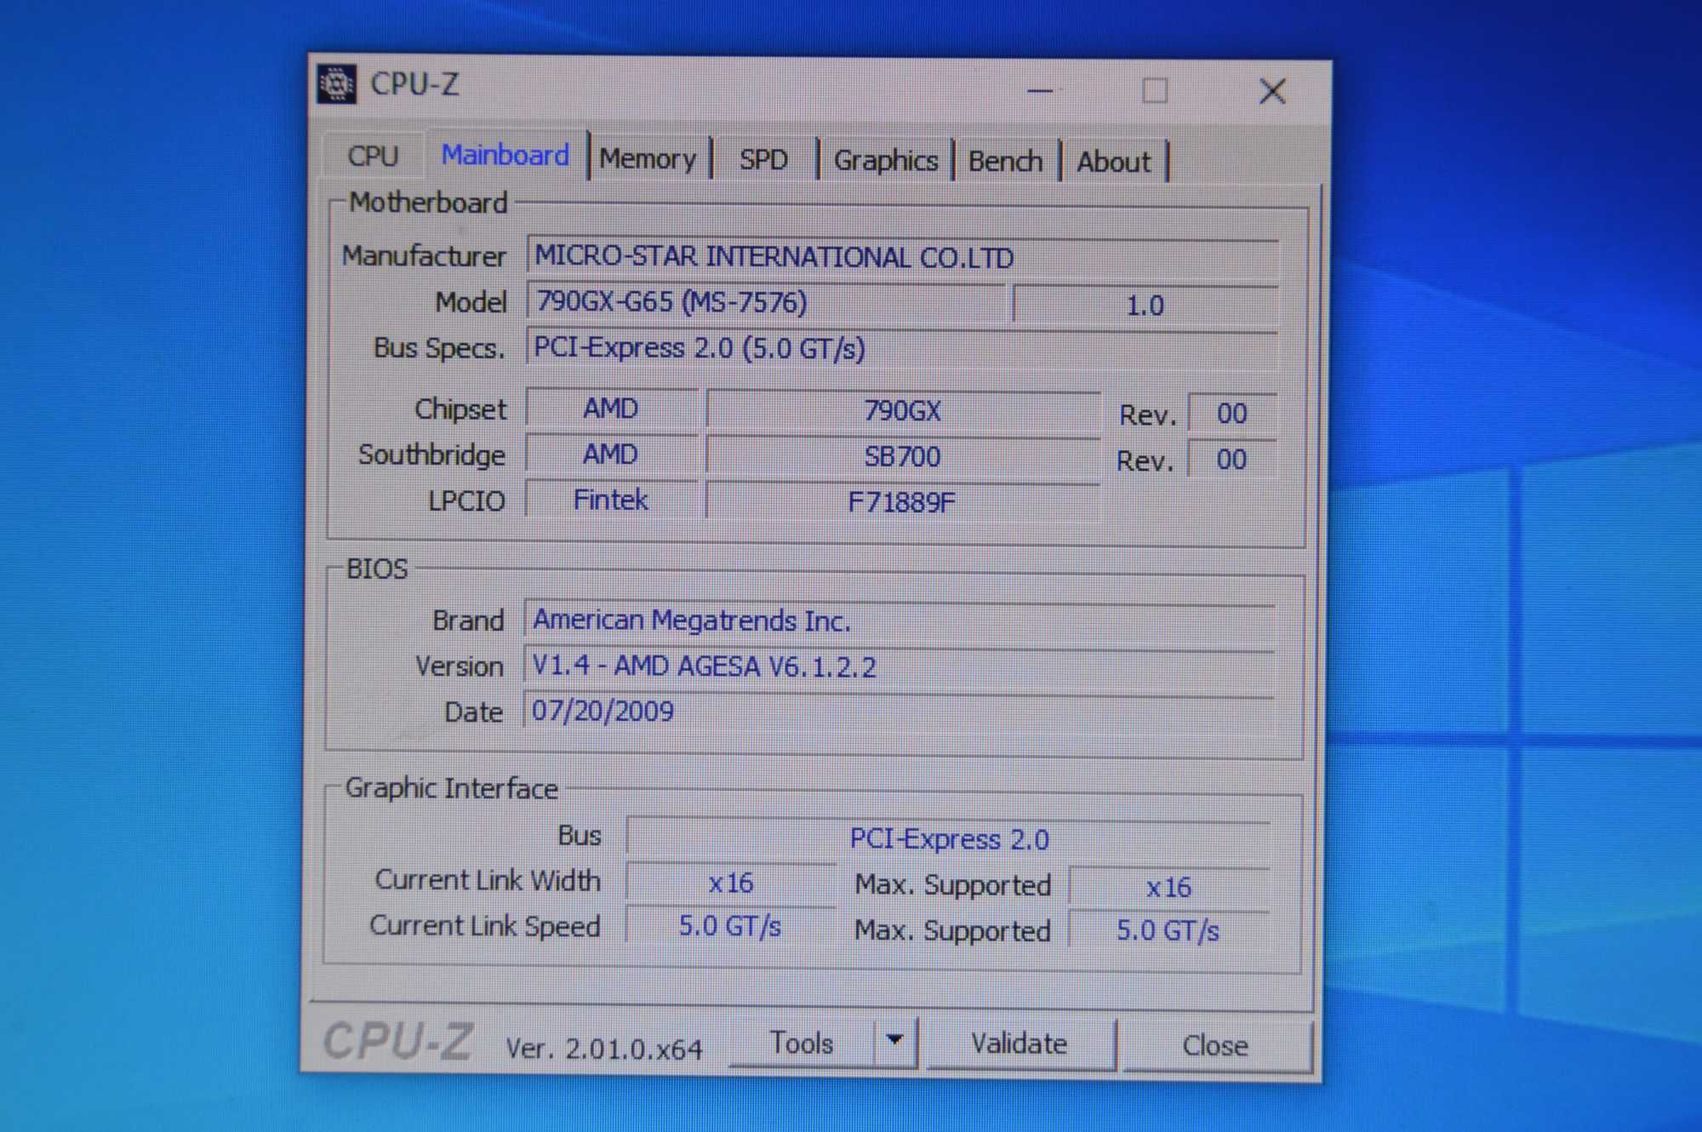Select the Mainboard tab
Viewport: 1702px width, 1132px height.
click(x=505, y=155)
